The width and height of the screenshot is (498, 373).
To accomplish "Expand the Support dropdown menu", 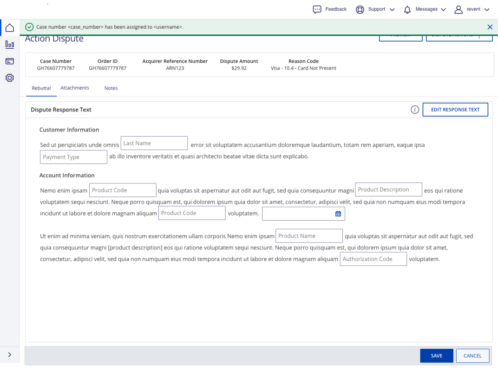I will (x=375, y=9).
